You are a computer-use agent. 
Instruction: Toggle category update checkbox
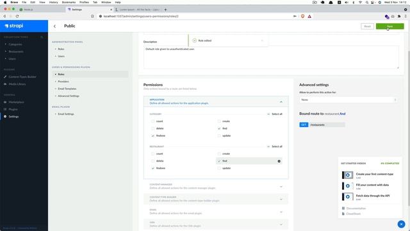(219, 135)
